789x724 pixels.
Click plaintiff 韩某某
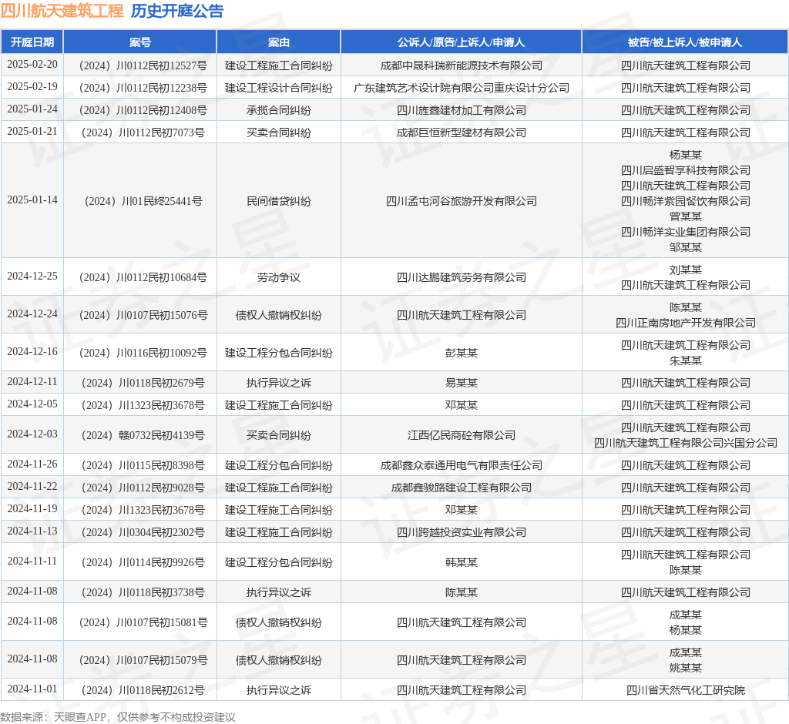461,562
